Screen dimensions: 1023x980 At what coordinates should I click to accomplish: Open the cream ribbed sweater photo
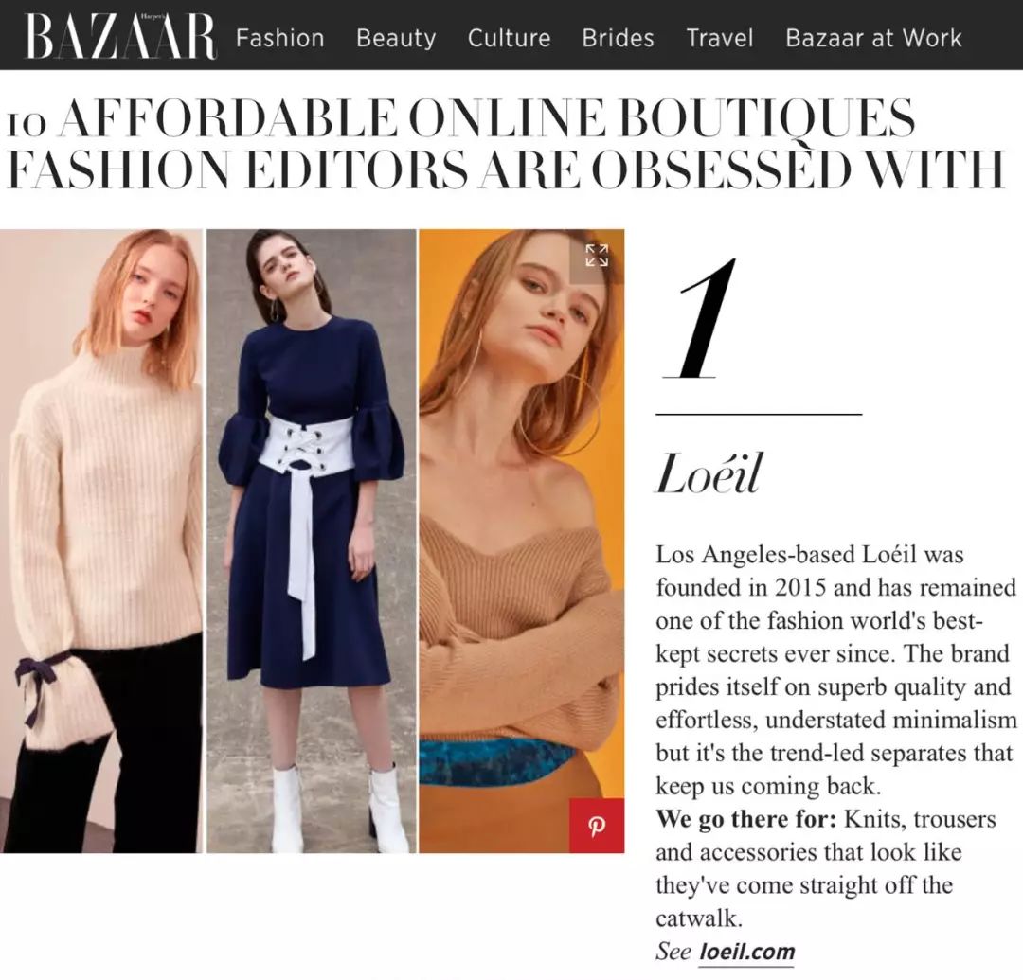(x=101, y=542)
